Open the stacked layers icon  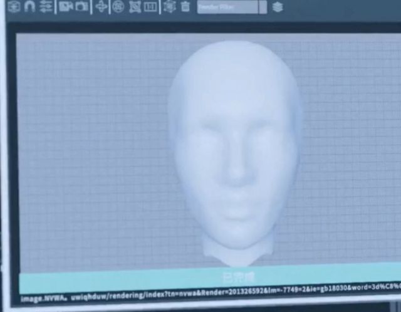(x=278, y=7)
